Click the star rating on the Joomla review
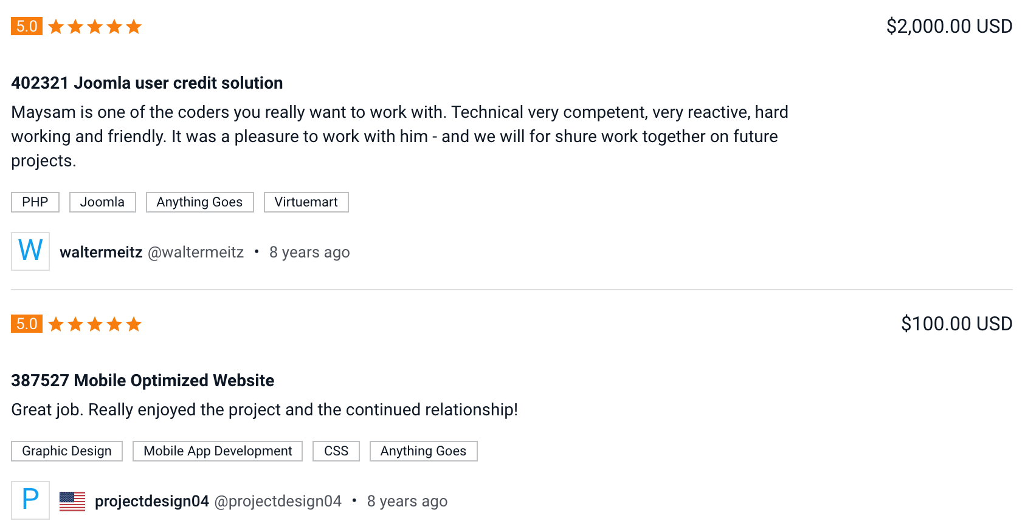Viewport: 1025px width, 521px height. (95, 27)
